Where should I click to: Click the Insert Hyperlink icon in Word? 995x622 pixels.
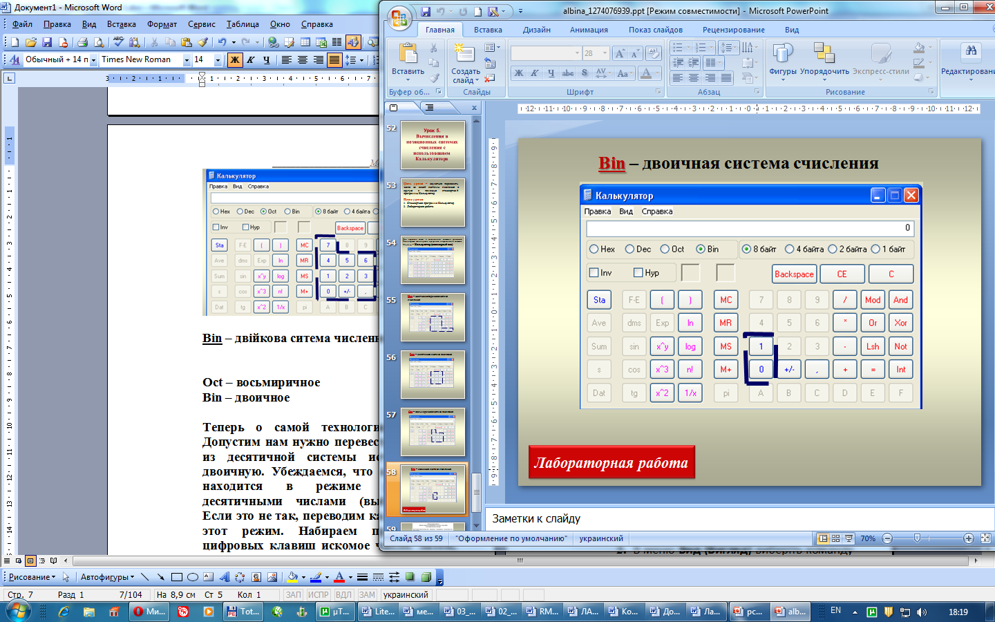point(273,42)
